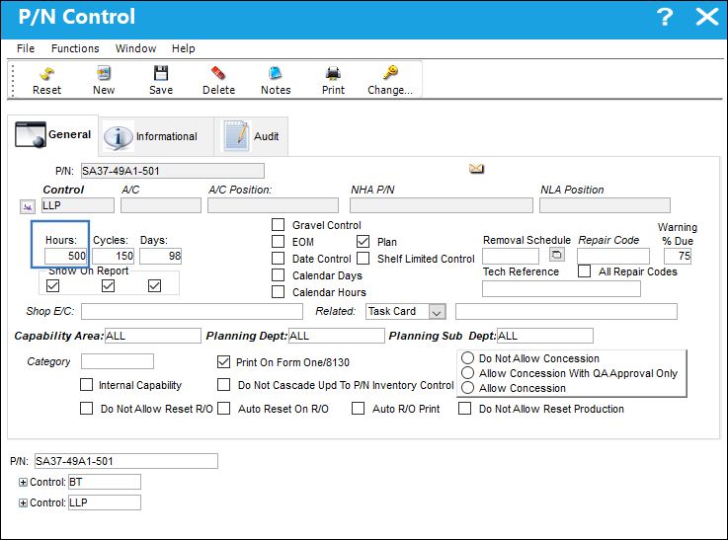
Task: Switch to the Audit tab
Action: click(x=251, y=136)
